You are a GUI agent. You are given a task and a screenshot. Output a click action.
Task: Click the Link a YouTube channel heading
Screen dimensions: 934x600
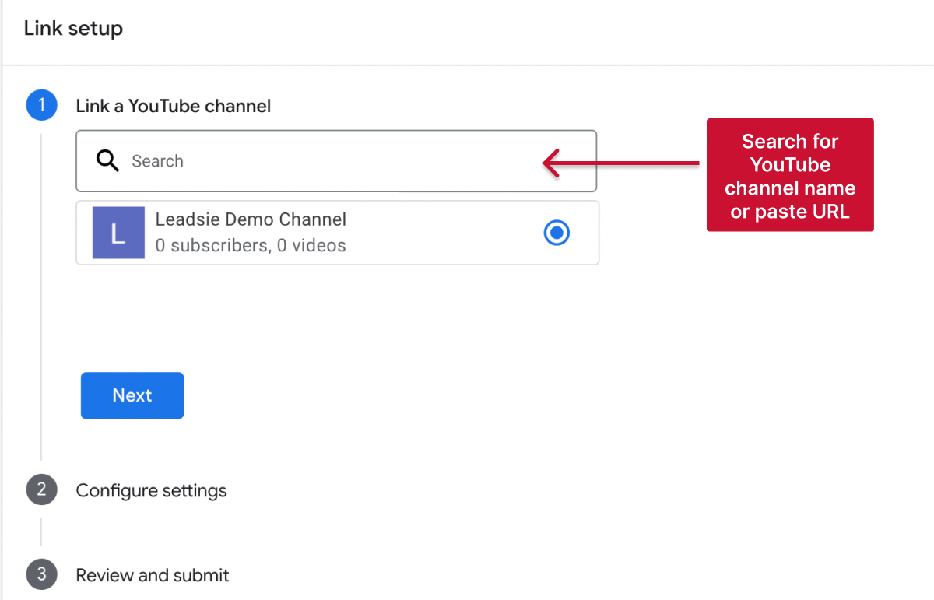click(x=174, y=107)
